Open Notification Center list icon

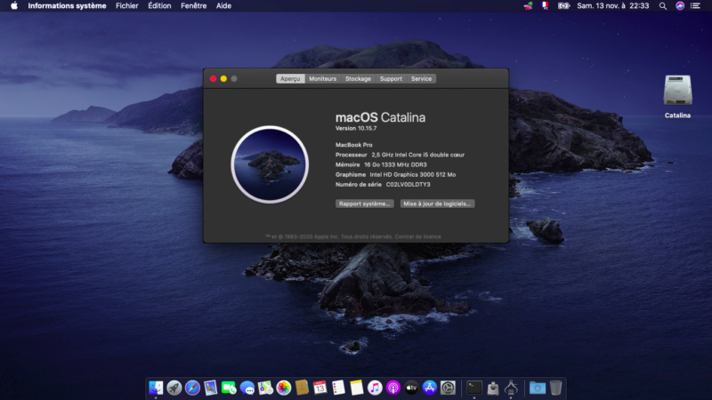coord(695,6)
